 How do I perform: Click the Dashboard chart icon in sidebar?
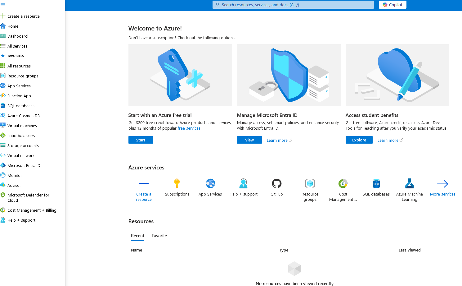click(3, 36)
